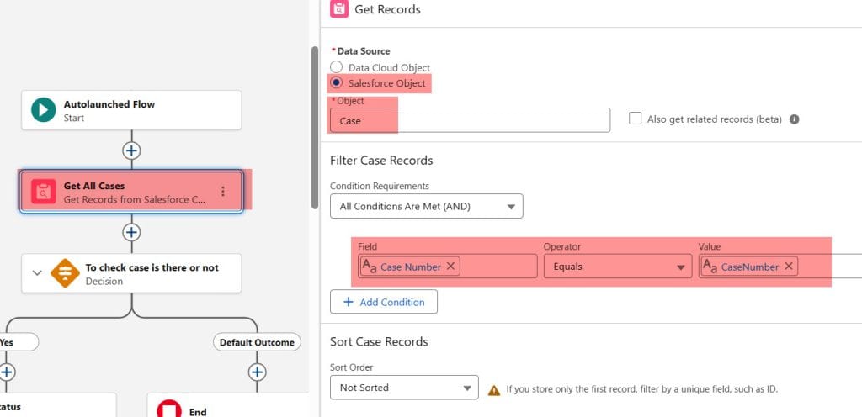
Task: Select the Get All Cases element
Action: click(x=131, y=191)
